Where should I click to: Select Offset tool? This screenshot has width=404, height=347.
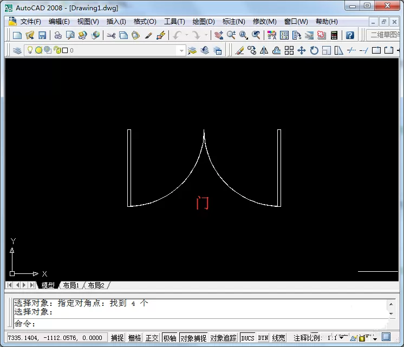(x=276, y=50)
